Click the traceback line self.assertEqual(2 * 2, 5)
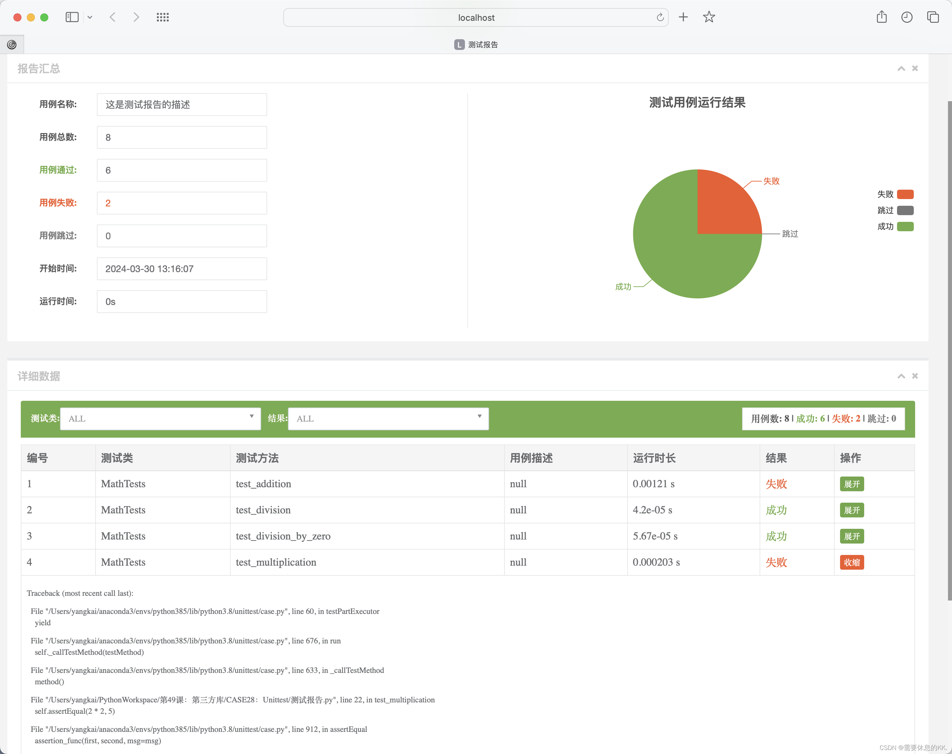 tap(75, 711)
